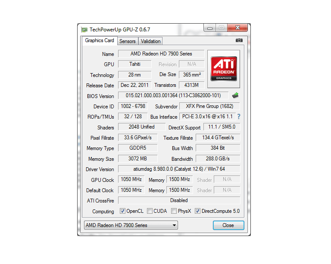This screenshot has width=331, height=264.
Task: Click the Driver Version field atiumdag 8.980.0.0
Action: coord(179,169)
